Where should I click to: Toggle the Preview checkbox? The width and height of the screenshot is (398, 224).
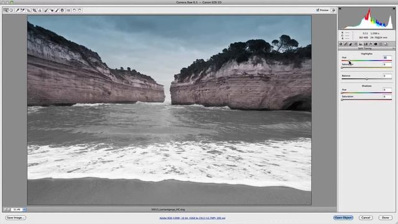click(x=318, y=10)
